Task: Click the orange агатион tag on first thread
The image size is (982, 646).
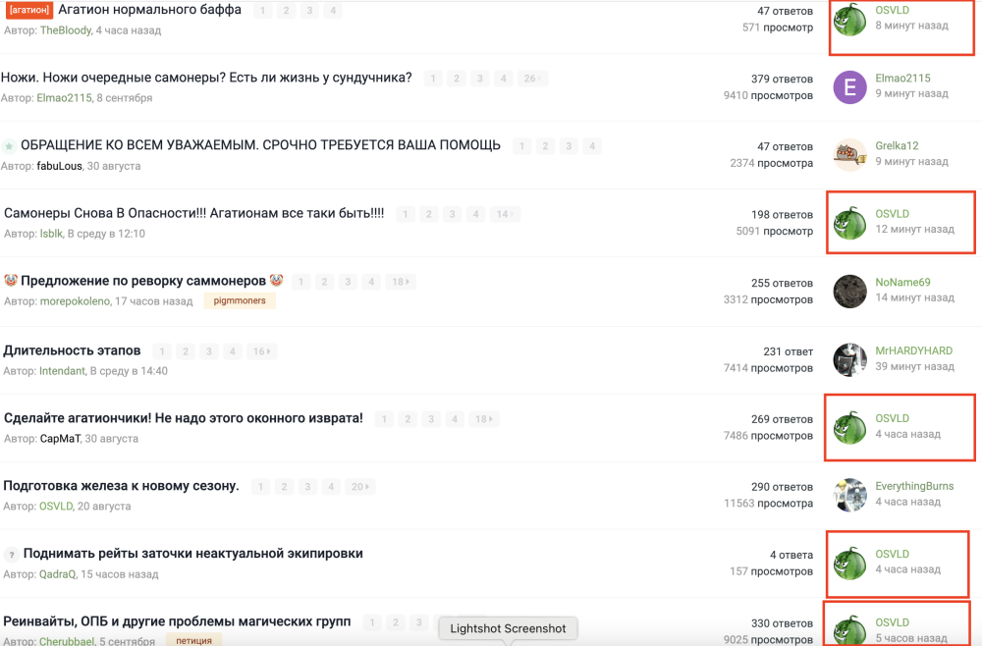Action: [32, 9]
